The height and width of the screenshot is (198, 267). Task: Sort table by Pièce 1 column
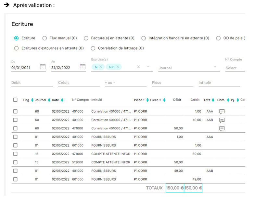pyautogui.click(x=148, y=100)
